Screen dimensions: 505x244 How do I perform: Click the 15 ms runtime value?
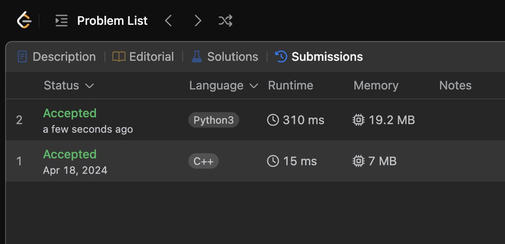coord(300,161)
